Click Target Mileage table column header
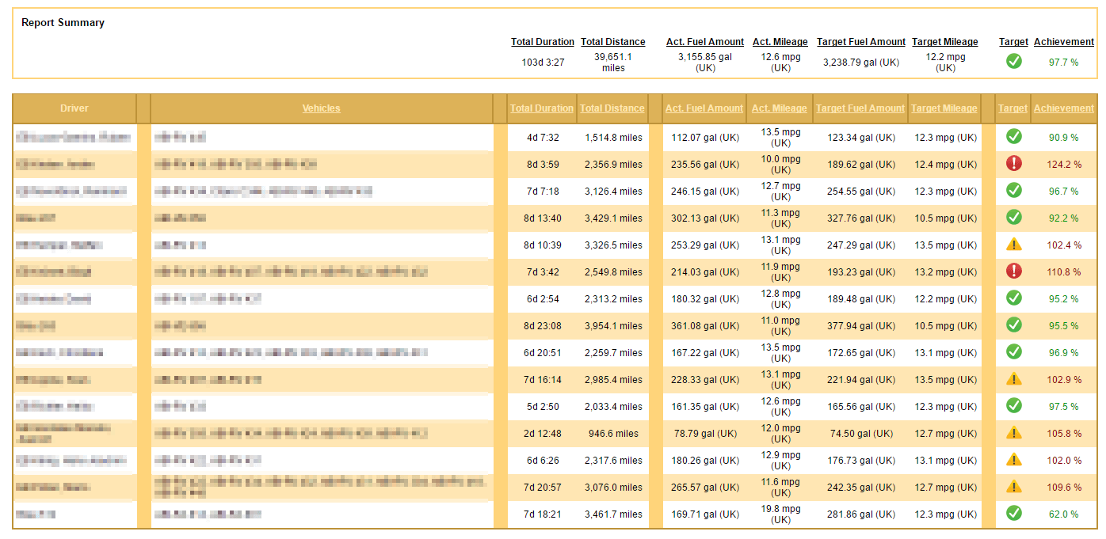The height and width of the screenshot is (539, 1106). (x=944, y=108)
